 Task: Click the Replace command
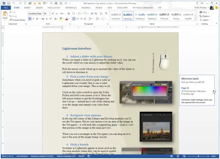coord(205,16)
